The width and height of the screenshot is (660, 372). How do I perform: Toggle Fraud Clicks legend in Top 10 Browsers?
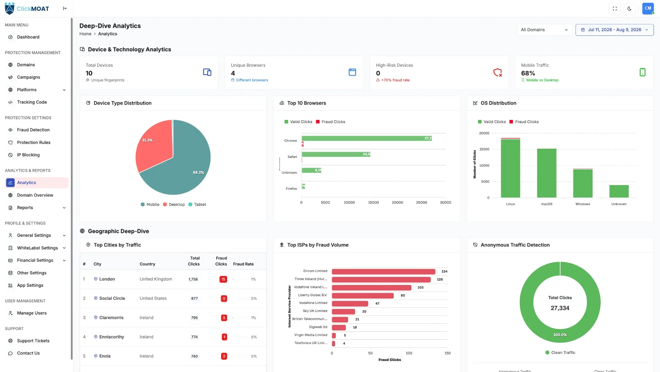(x=330, y=122)
